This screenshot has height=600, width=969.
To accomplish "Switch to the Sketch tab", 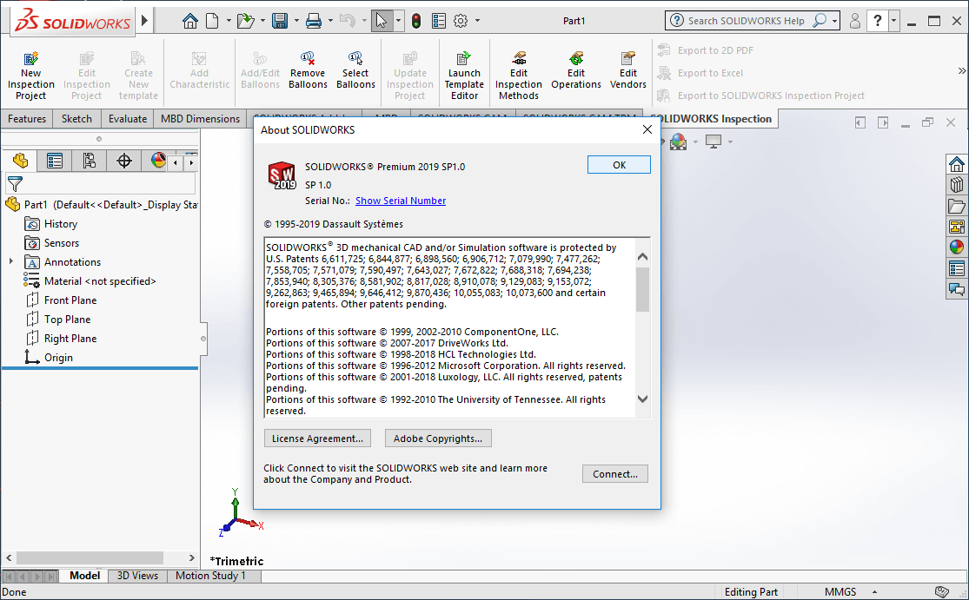I will click(x=76, y=118).
